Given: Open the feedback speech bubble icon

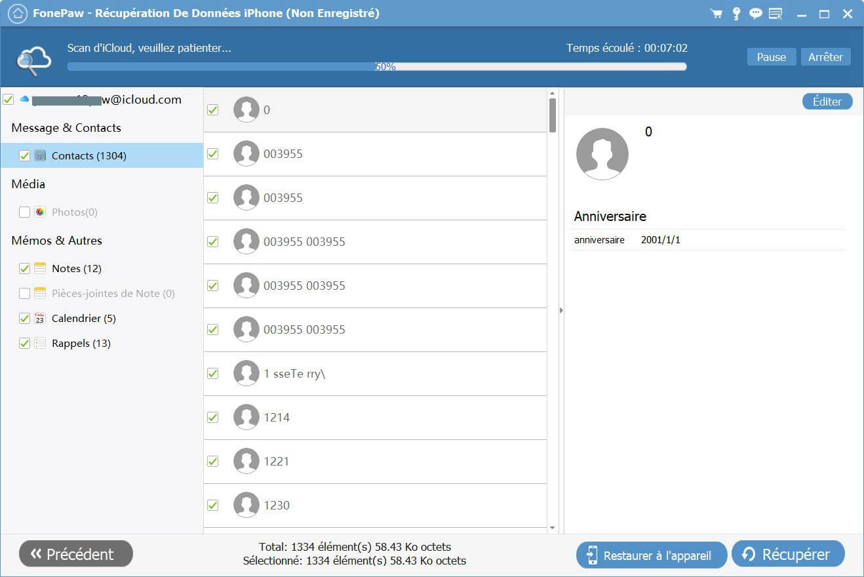Looking at the screenshot, I should pos(756,14).
